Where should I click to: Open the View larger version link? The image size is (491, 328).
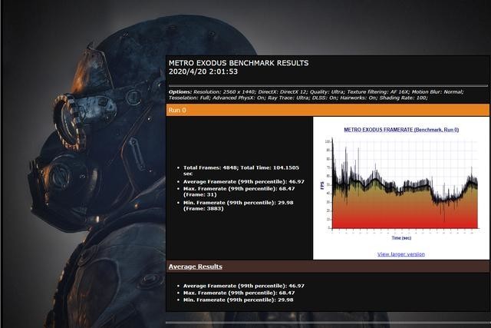click(400, 254)
